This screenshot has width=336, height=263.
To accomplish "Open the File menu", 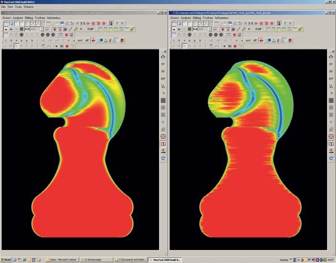I will click(3, 7).
